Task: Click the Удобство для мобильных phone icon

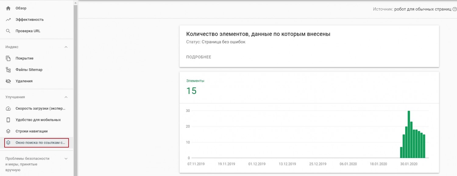Action: tap(8, 120)
